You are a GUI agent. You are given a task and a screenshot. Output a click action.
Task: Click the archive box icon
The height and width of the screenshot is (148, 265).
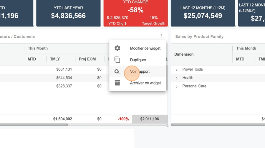click(117, 83)
